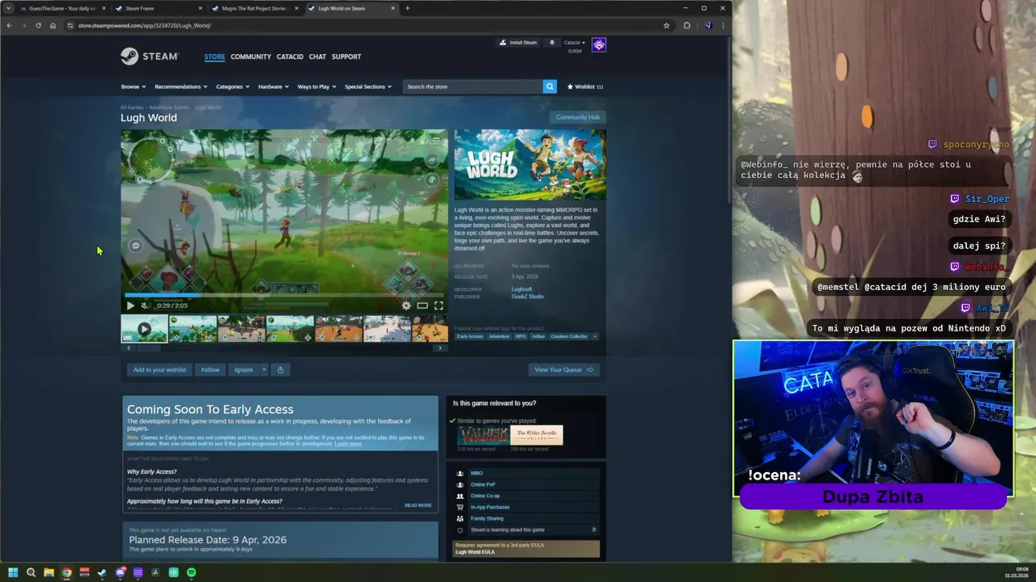Viewport: 1036px width, 582px height.
Task: Click the Online PvP feature icon
Action: coord(460,484)
